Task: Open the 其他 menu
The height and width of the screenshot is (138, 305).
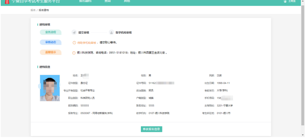Action: pyautogui.click(x=127, y=1)
